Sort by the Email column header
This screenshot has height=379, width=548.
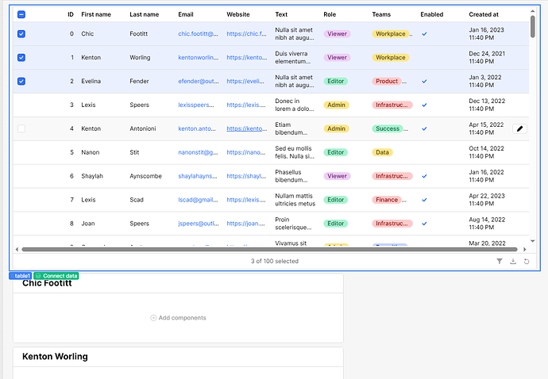click(186, 14)
